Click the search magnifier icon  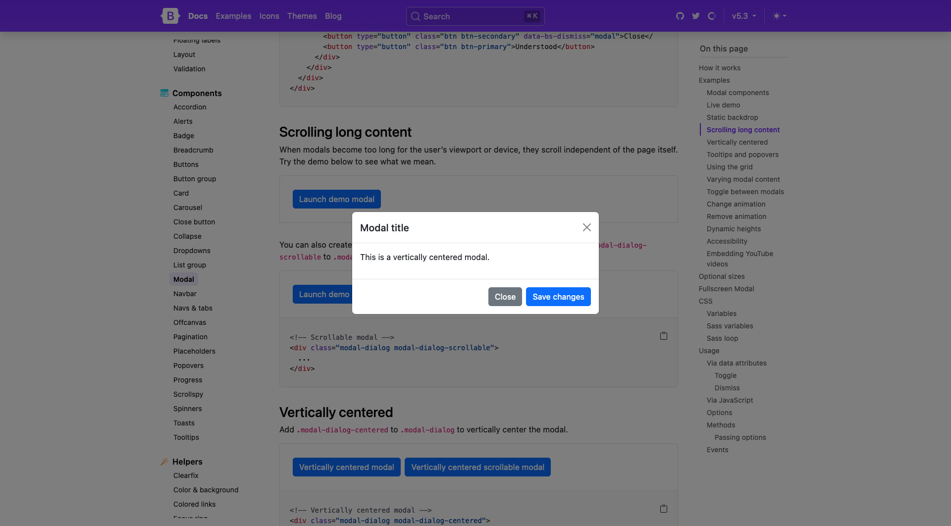pos(416,16)
